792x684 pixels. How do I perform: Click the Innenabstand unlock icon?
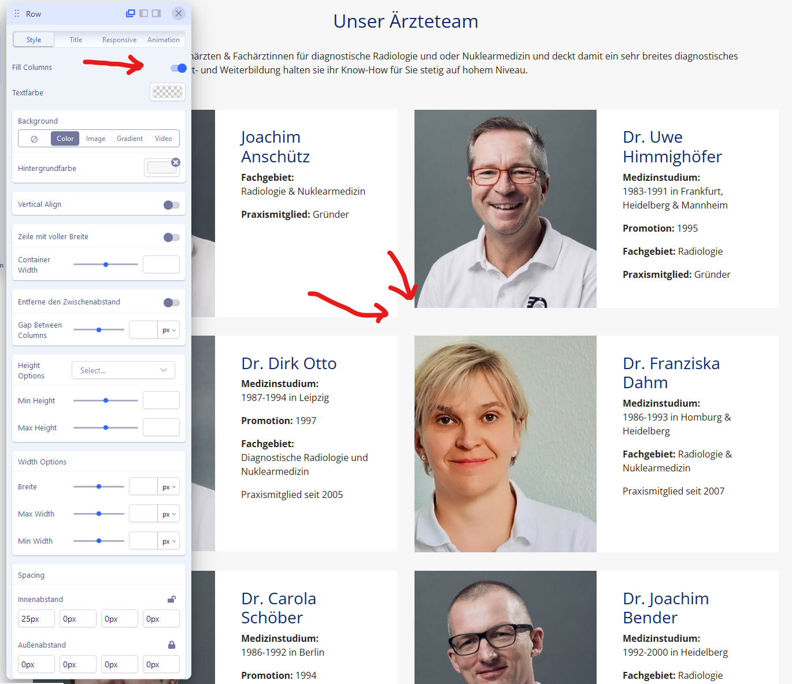(x=171, y=599)
